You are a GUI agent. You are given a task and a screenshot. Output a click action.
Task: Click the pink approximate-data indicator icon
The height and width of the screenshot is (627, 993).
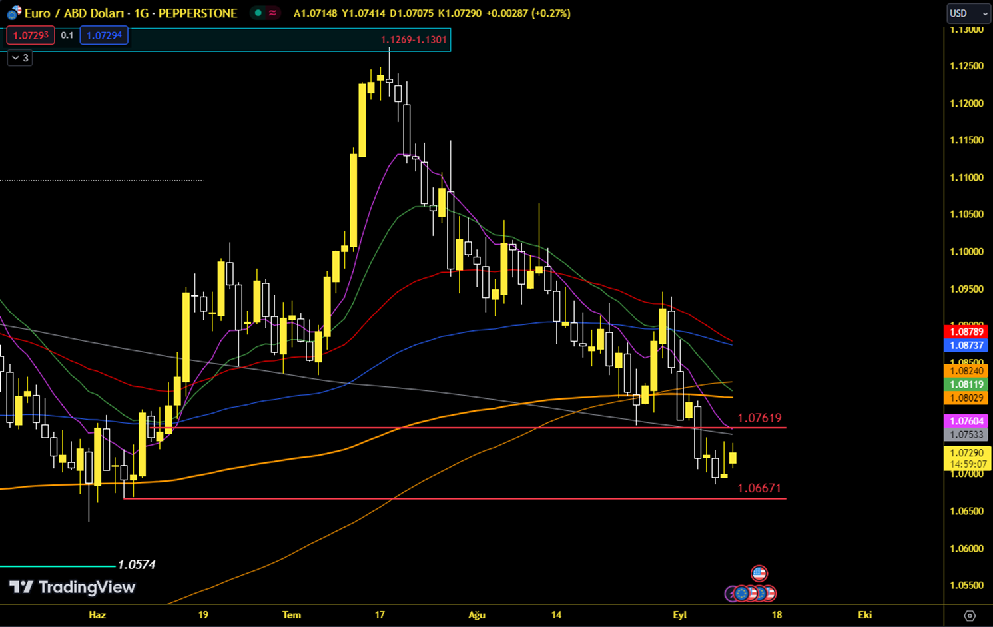(272, 13)
